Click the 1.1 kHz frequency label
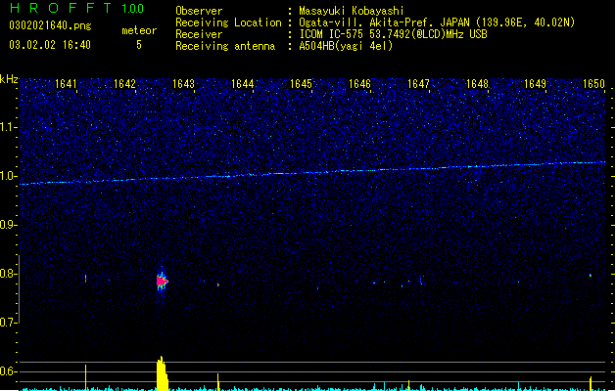This screenshot has height=391, width=616. coord(9,127)
